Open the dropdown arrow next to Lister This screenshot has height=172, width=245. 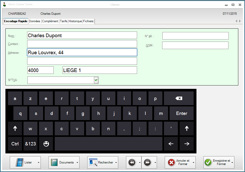click(39, 163)
